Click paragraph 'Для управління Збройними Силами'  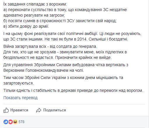click(x=66, y=68)
